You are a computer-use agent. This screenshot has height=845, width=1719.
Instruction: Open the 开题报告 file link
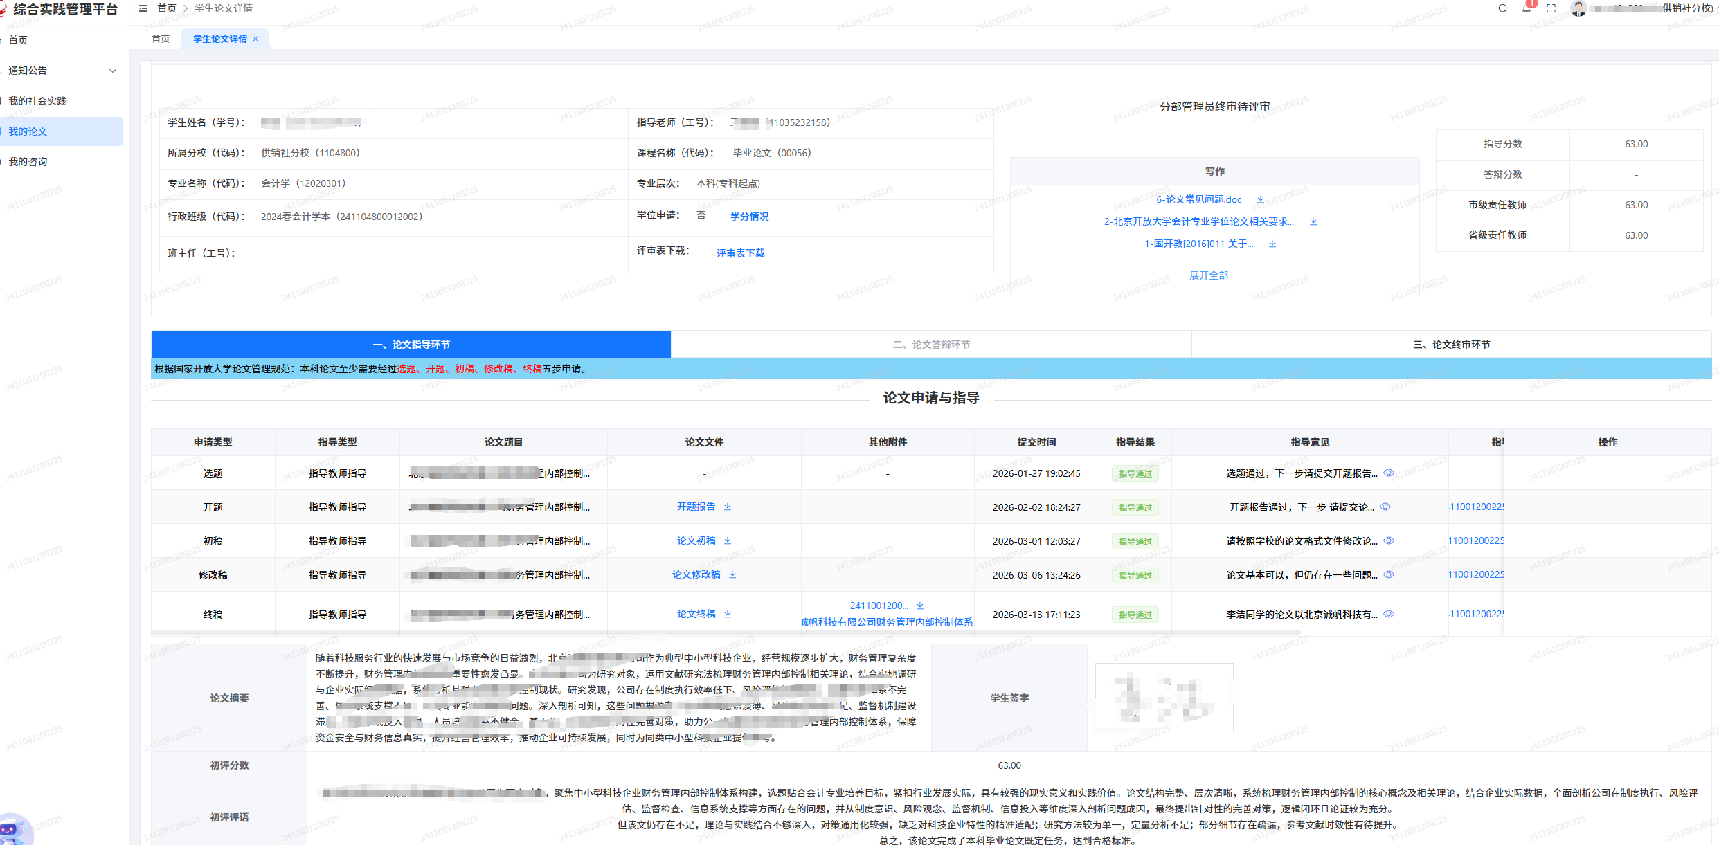[x=696, y=507]
